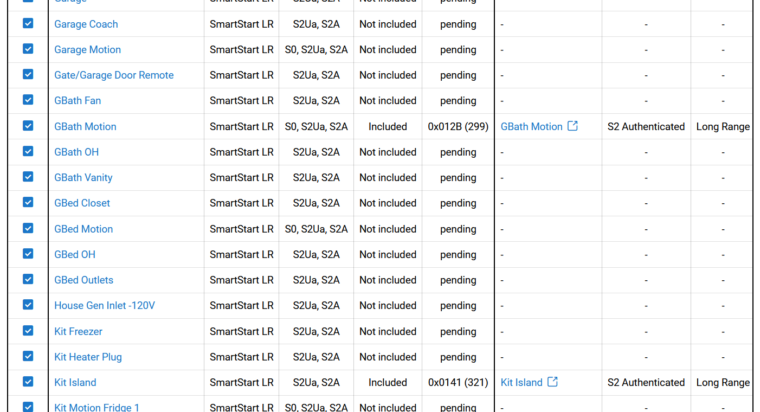Open the GBath OH entry
760x412 pixels.
click(x=76, y=152)
